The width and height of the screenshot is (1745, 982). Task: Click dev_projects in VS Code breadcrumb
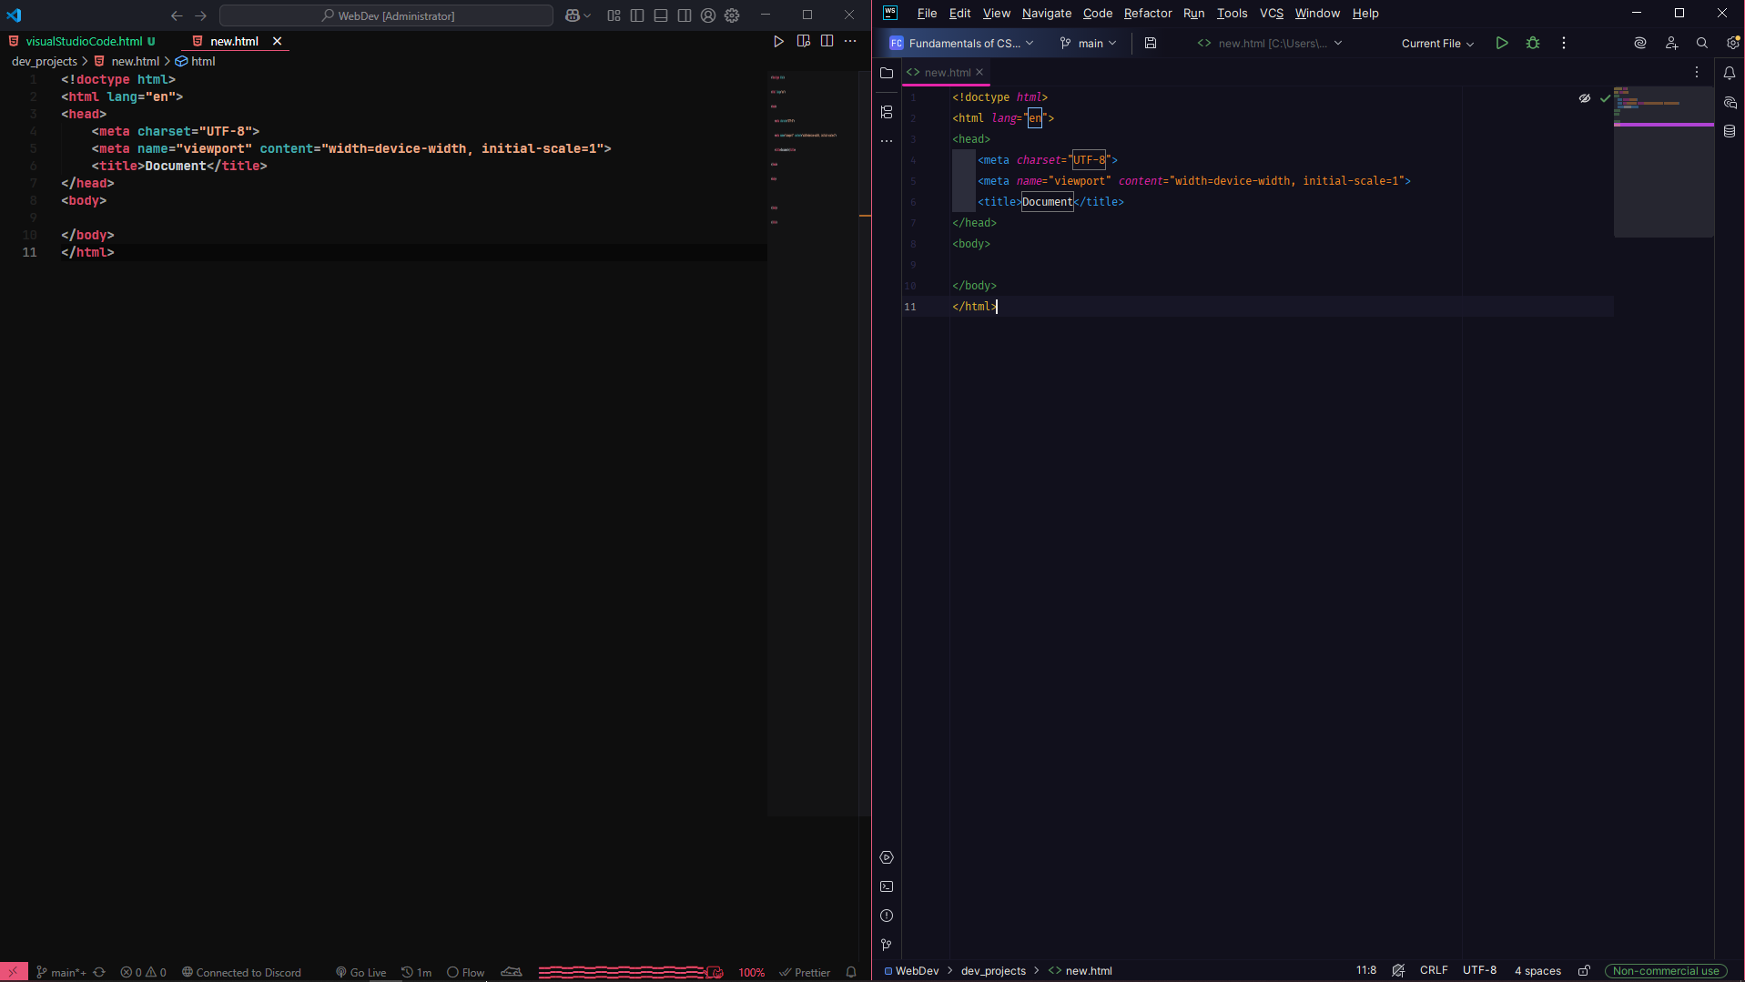(44, 61)
